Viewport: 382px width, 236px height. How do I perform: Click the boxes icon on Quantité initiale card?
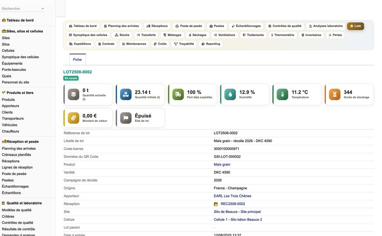[x=126, y=94]
